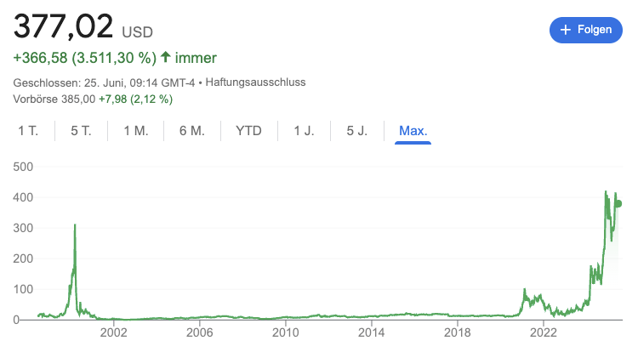Click the 2022 x-axis label
The height and width of the screenshot is (352, 638).
pos(544,332)
